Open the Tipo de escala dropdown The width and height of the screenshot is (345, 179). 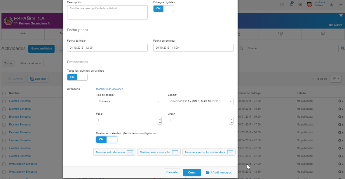coord(129,101)
